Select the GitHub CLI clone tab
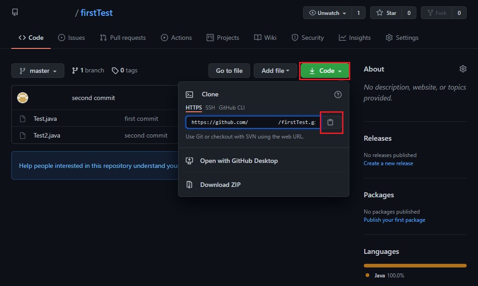Viewport: 478px width, 286px height. 232,108
